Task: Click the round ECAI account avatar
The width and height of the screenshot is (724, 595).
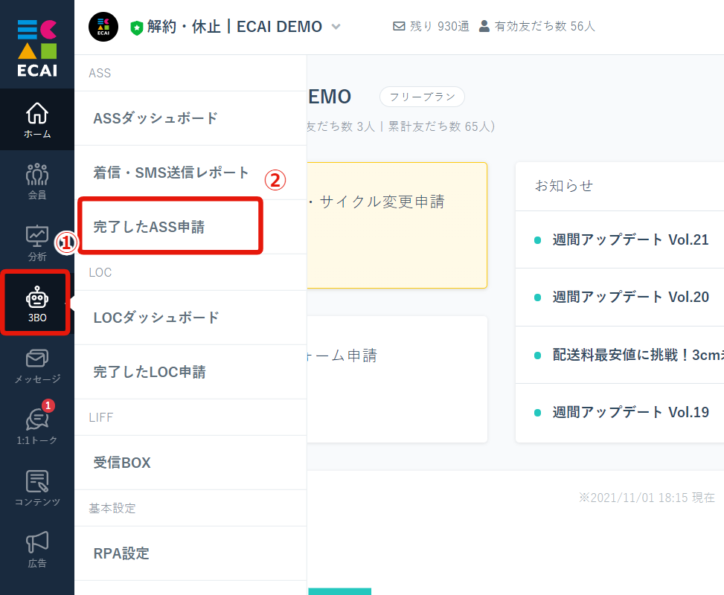Action: coord(103,27)
